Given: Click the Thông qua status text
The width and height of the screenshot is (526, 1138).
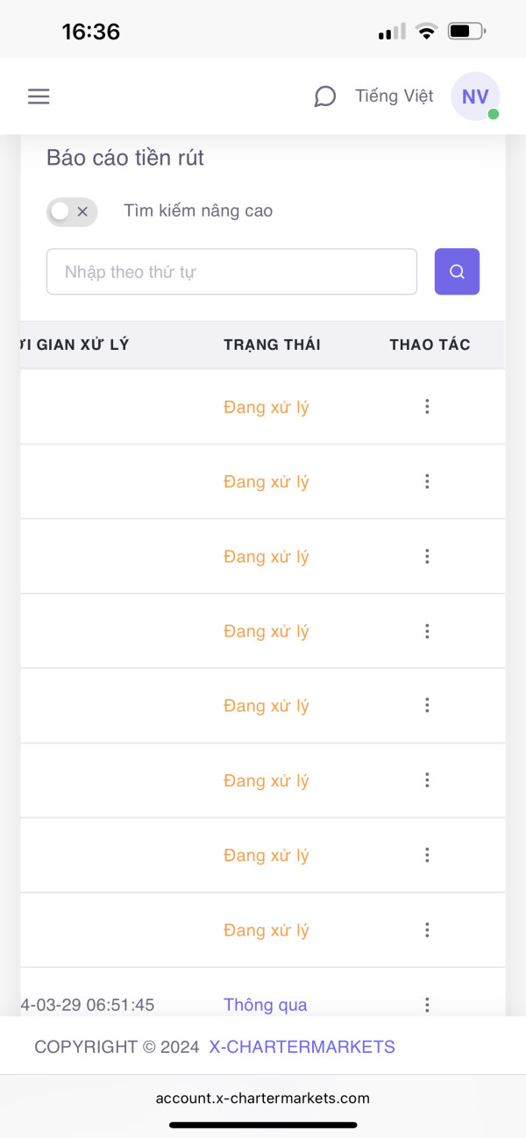Looking at the screenshot, I should coord(265,1005).
